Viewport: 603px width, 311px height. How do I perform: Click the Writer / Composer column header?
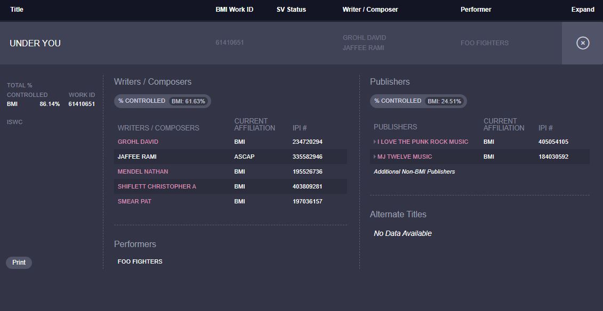pyautogui.click(x=371, y=10)
